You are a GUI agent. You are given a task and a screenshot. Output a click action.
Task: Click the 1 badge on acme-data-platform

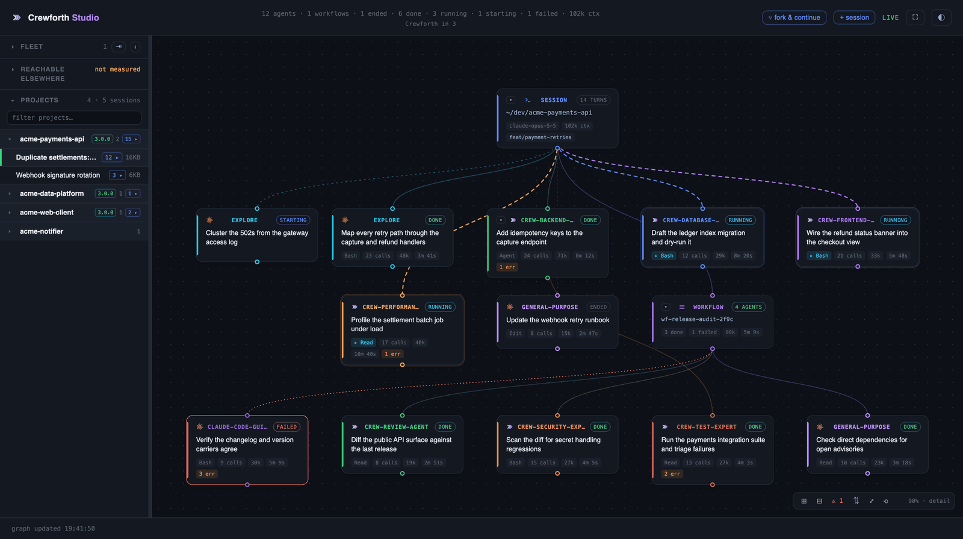tap(132, 193)
